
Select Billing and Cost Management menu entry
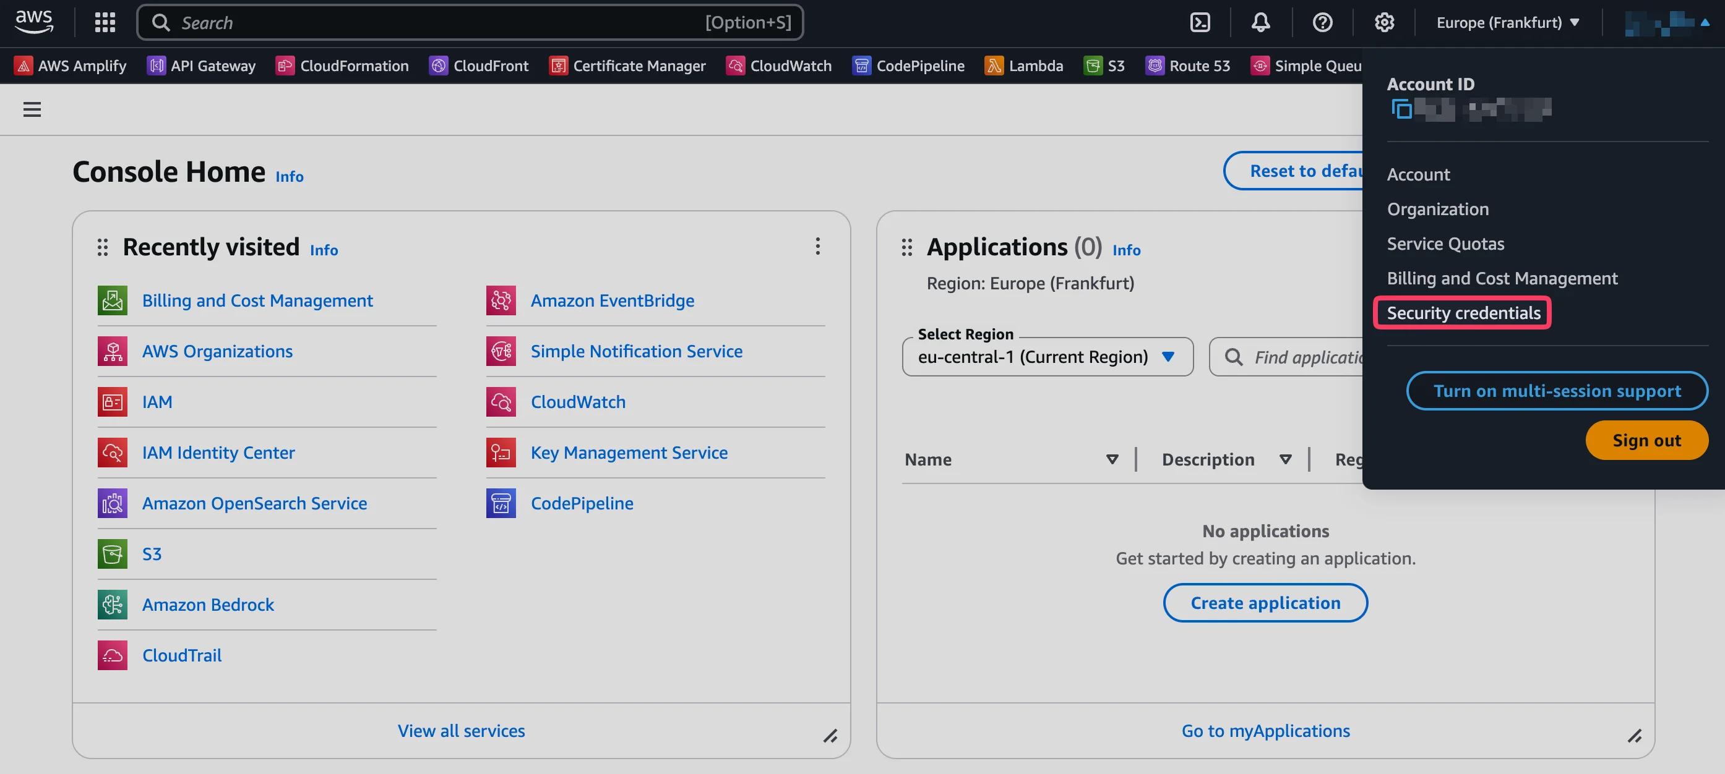(x=1502, y=278)
